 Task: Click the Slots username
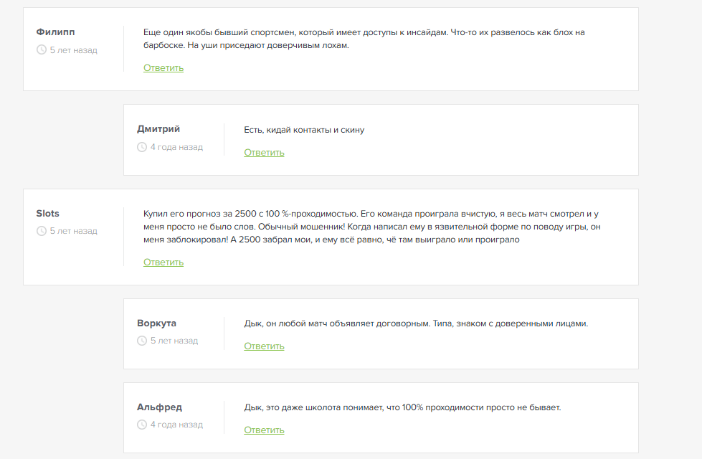(x=48, y=213)
